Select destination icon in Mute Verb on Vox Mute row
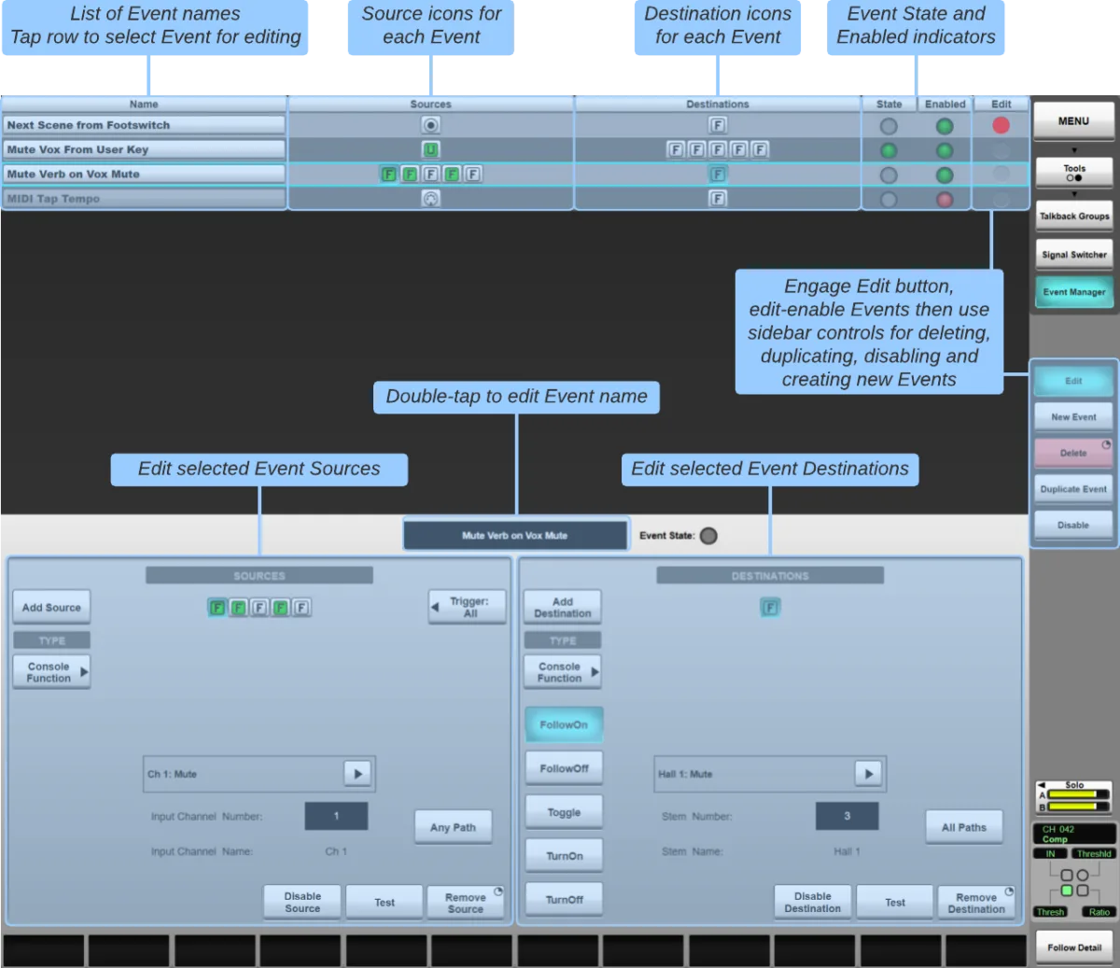 click(718, 174)
